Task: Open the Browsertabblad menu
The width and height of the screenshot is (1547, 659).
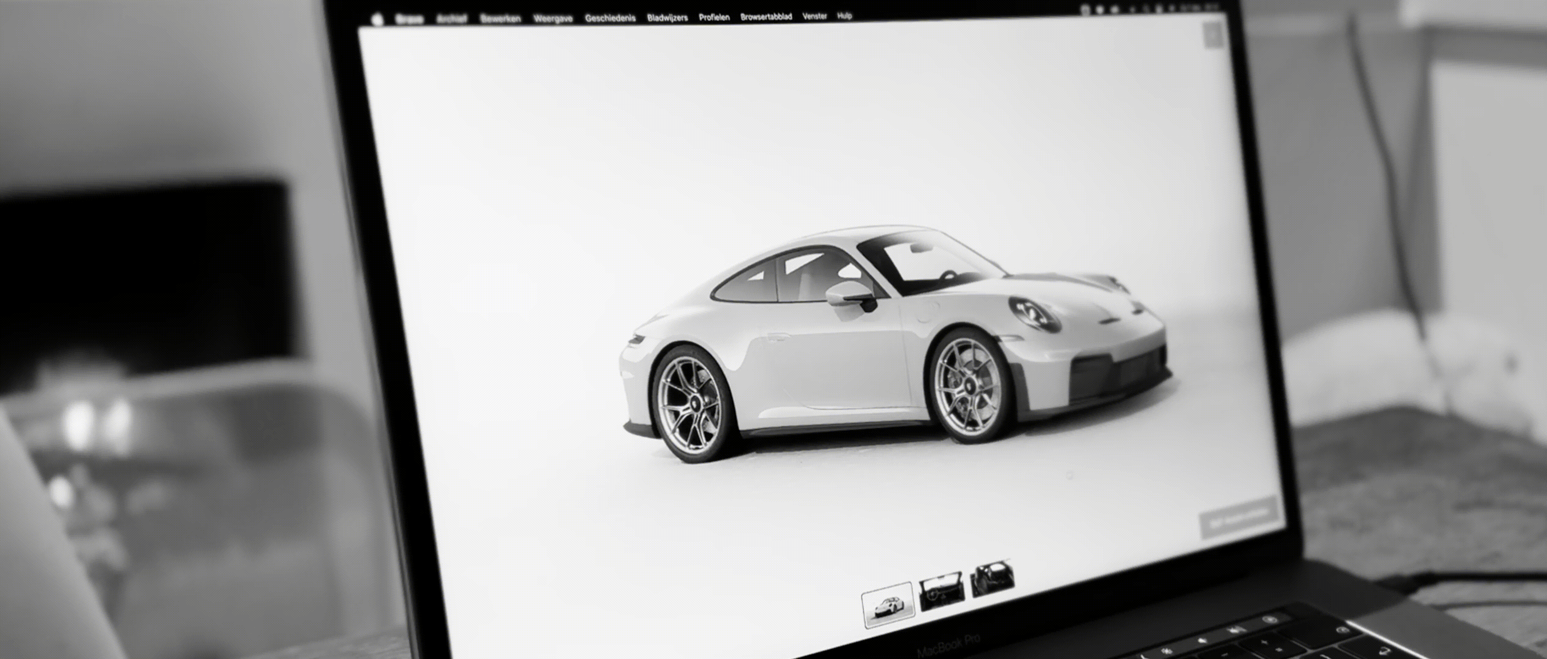Action: tap(766, 17)
